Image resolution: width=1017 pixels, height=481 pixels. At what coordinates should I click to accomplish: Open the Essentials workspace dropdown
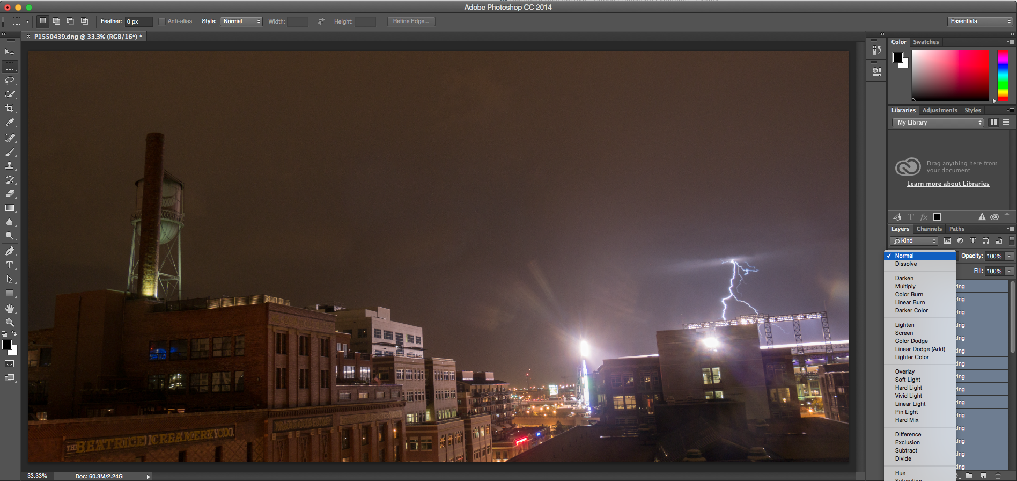[979, 21]
